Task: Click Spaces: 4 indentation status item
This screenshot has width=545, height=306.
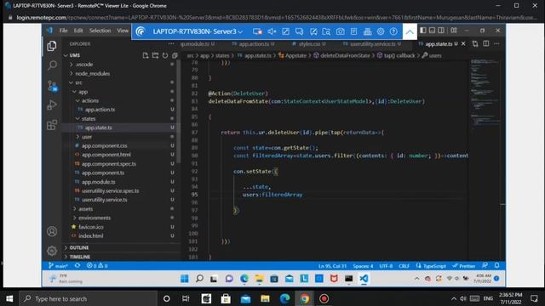Action: tap(363, 266)
